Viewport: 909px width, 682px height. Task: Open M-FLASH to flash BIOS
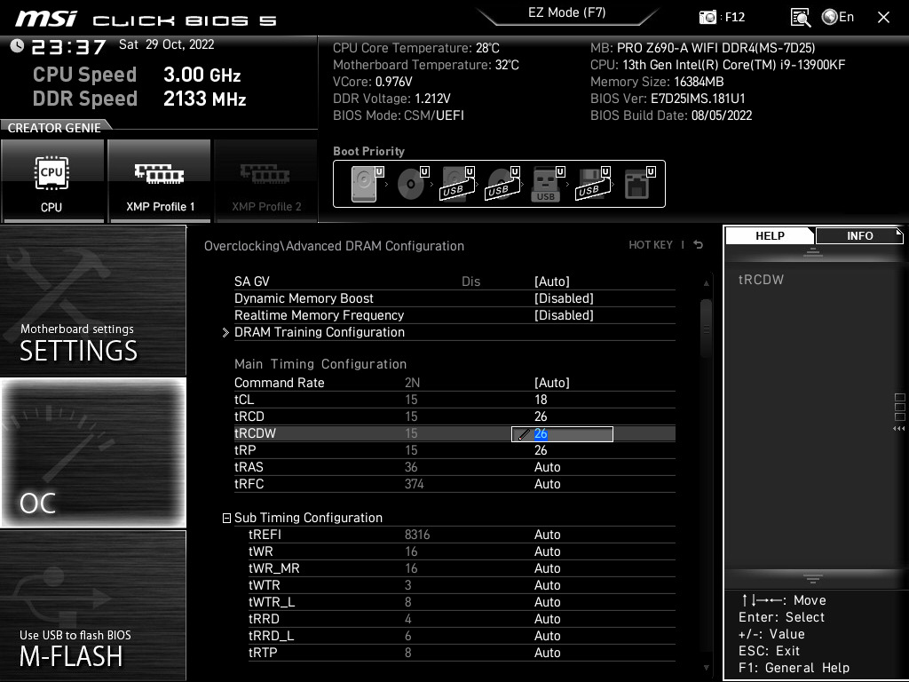92,606
